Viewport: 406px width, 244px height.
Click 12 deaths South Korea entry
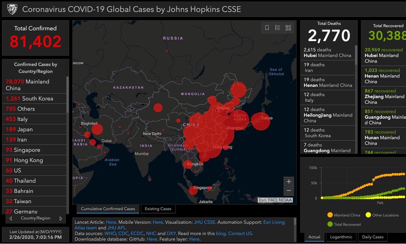tap(327, 133)
